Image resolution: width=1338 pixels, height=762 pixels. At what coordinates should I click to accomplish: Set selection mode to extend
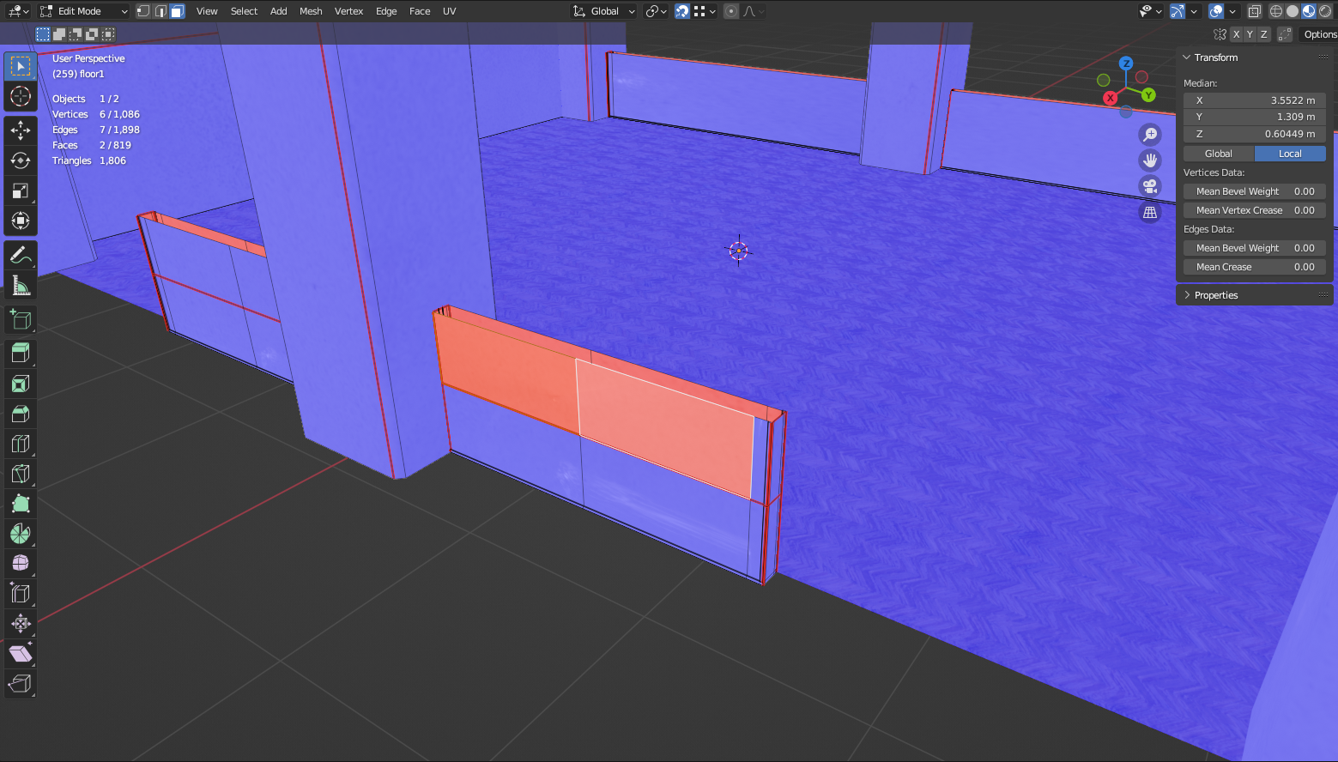(x=59, y=34)
